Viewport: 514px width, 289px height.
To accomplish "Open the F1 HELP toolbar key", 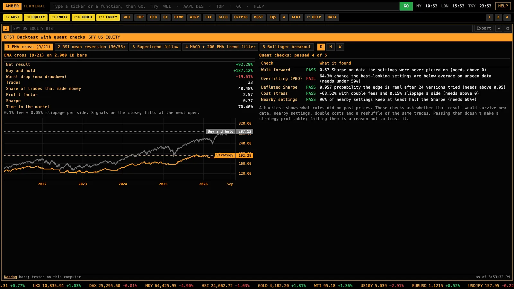I will point(314,17).
